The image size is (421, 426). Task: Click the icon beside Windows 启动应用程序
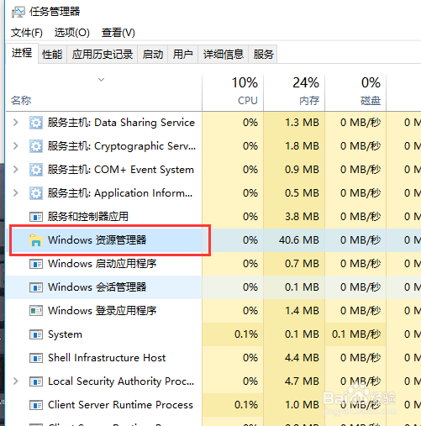tap(36, 264)
